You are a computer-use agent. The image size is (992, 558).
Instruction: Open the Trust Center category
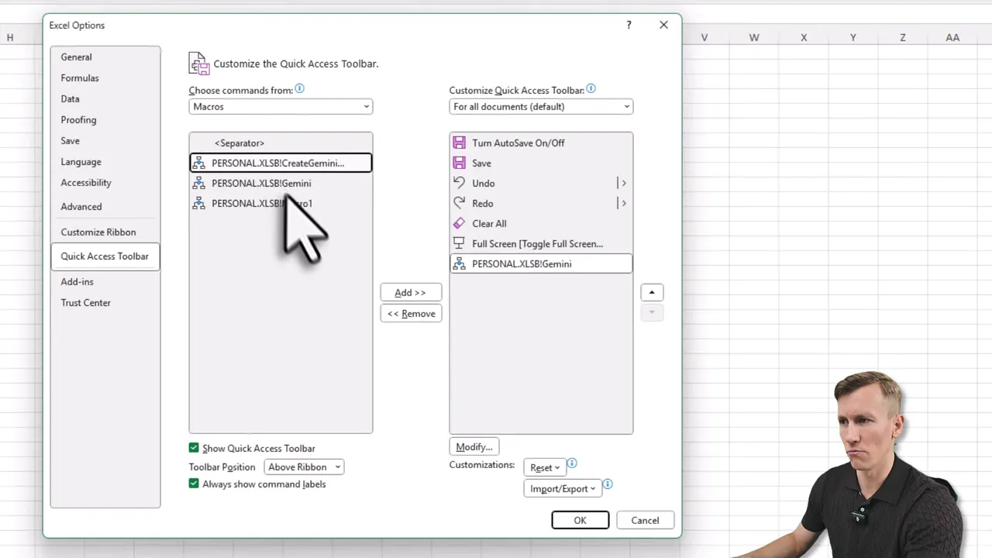coord(85,302)
